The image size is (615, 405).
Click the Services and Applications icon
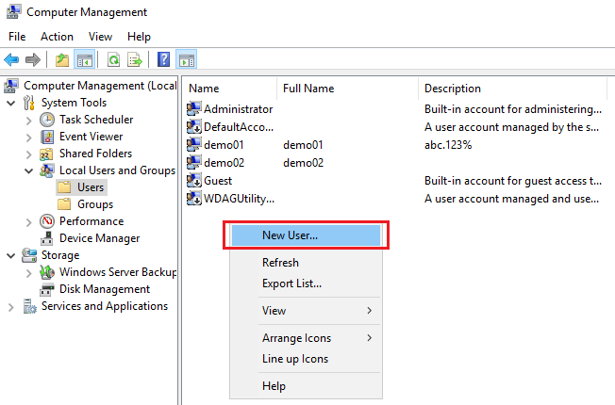pyautogui.click(x=29, y=306)
